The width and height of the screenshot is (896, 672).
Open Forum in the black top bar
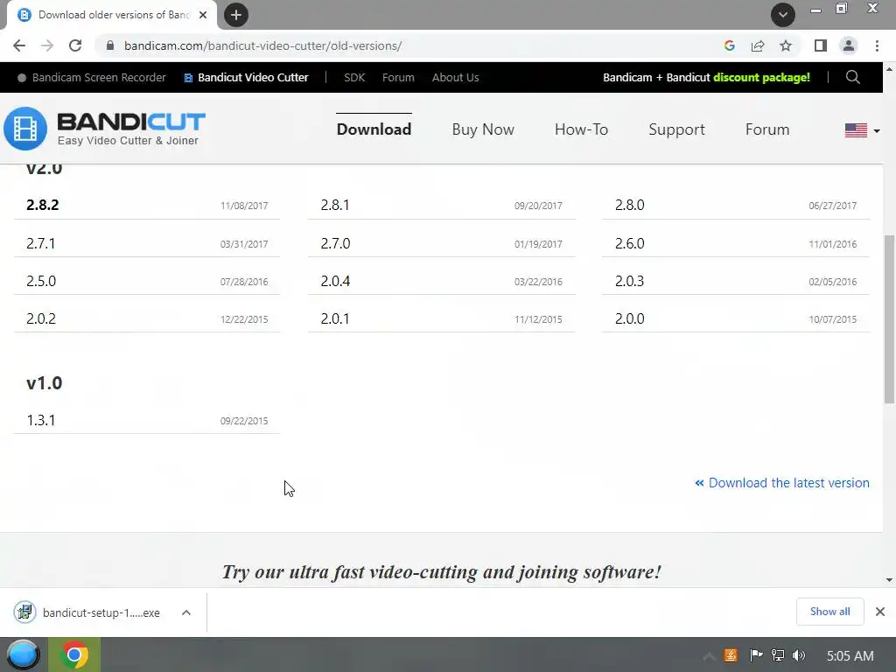coord(398,78)
